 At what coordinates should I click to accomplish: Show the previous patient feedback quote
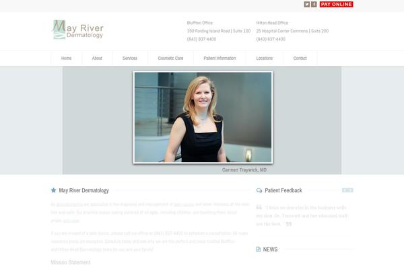(345, 190)
